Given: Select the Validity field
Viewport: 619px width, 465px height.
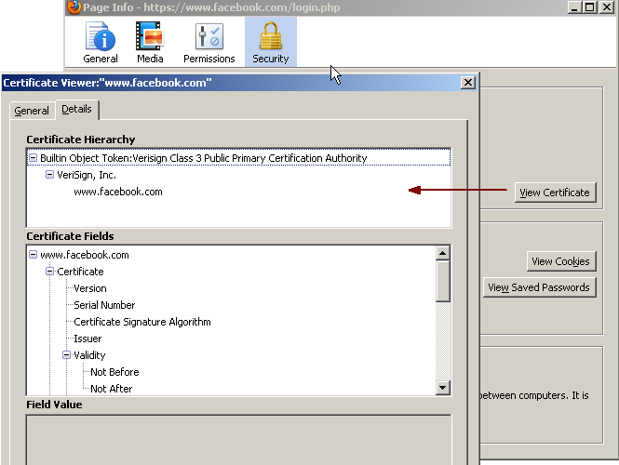Looking at the screenshot, I should coord(89,356).
